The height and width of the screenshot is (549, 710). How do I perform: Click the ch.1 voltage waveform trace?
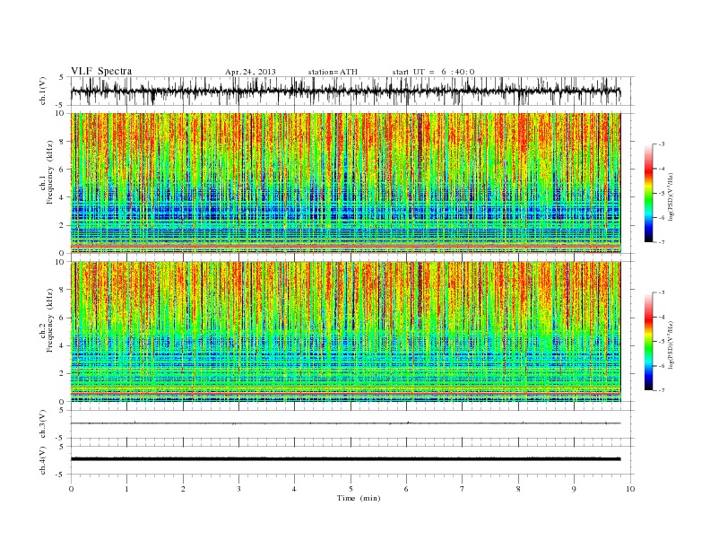345,91
